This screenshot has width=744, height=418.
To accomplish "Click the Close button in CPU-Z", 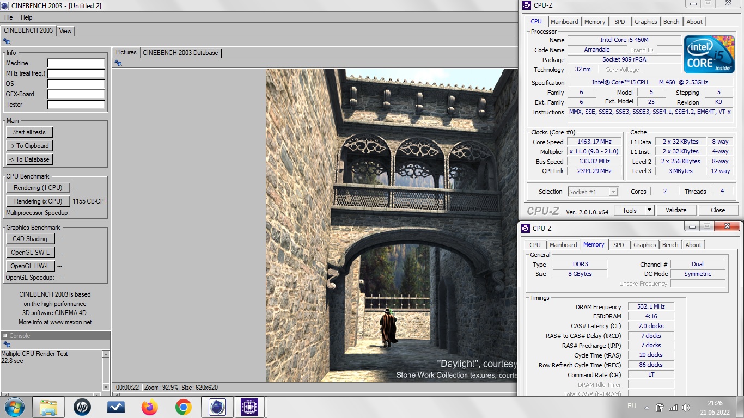I will point(718,210).
